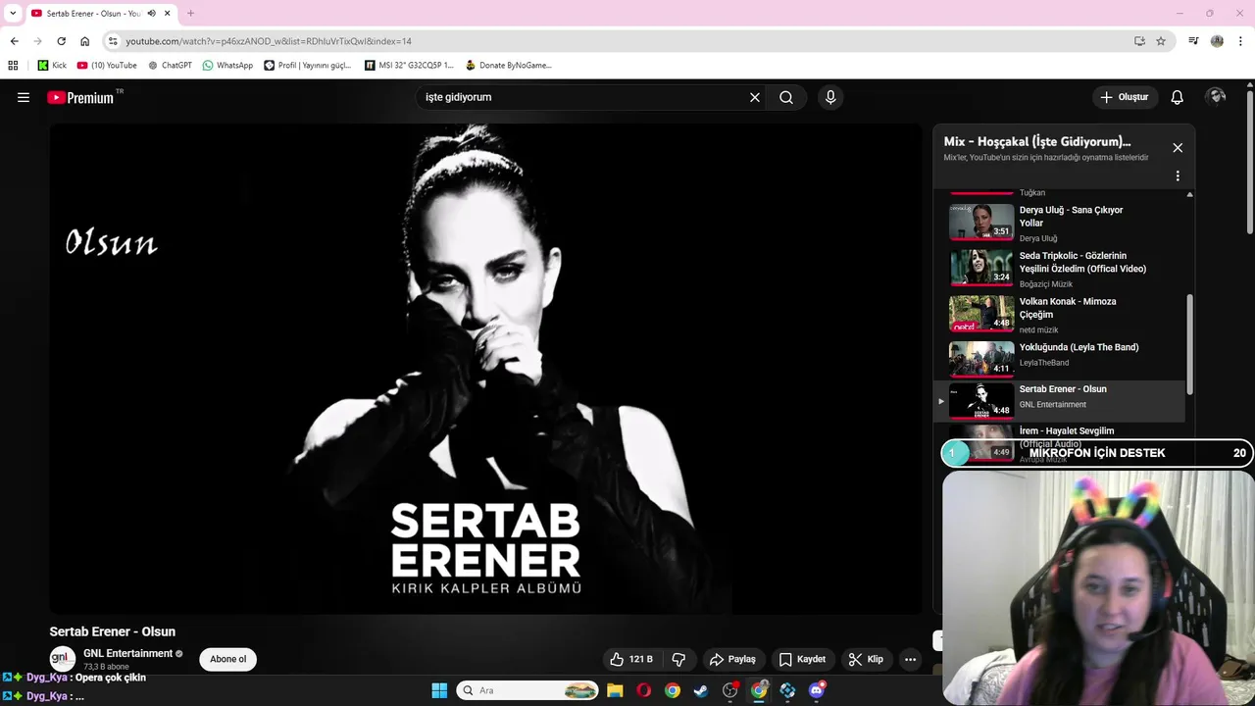1255x706 pixels.
Task: Play Yokluğunda (Leyla The Band)
Action: coord(1059,358)
